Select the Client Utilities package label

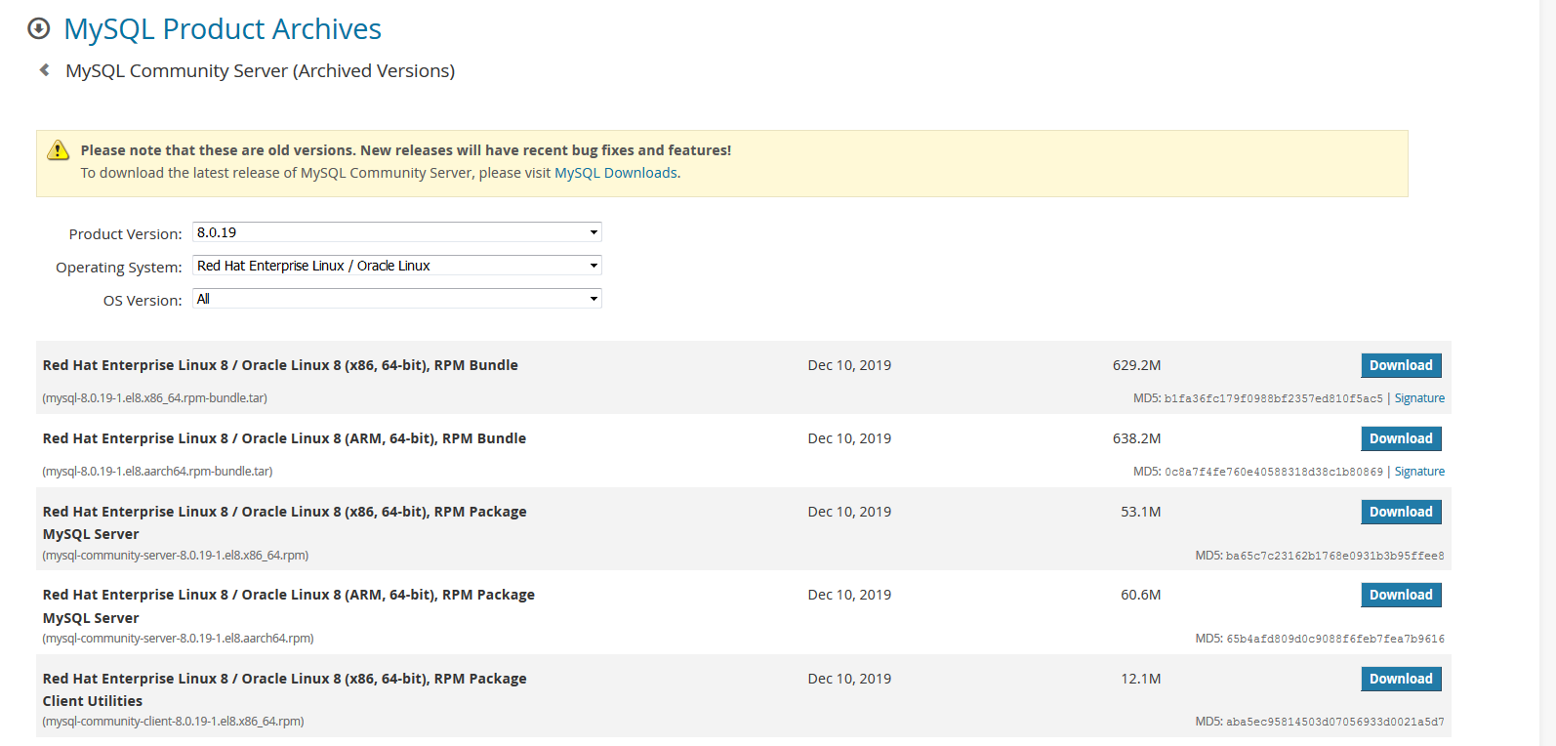click(x=93, y=701)
